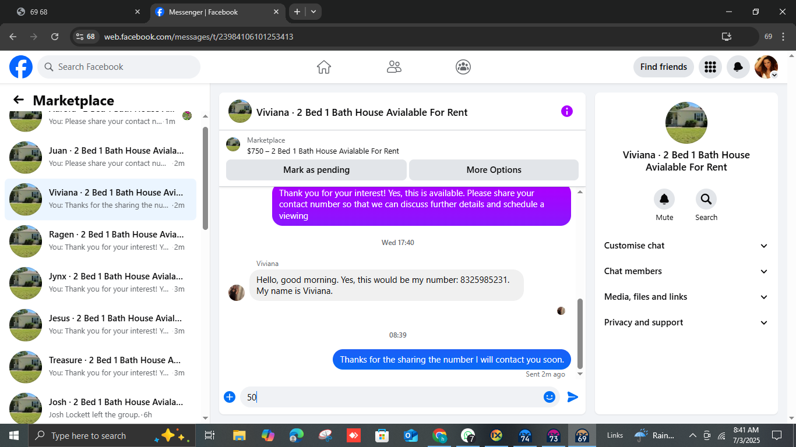Launch Outlook from the taskbar
The height and width of the screenshot is (447, 796).
[x=410, y=435]
